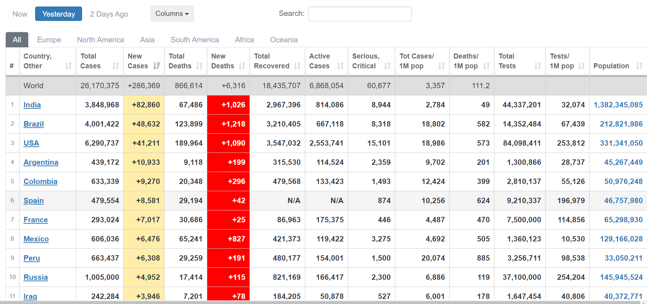Open France population link 65,298,930
The width and height of the screenshot is (647, 304).
click(623, 220)
